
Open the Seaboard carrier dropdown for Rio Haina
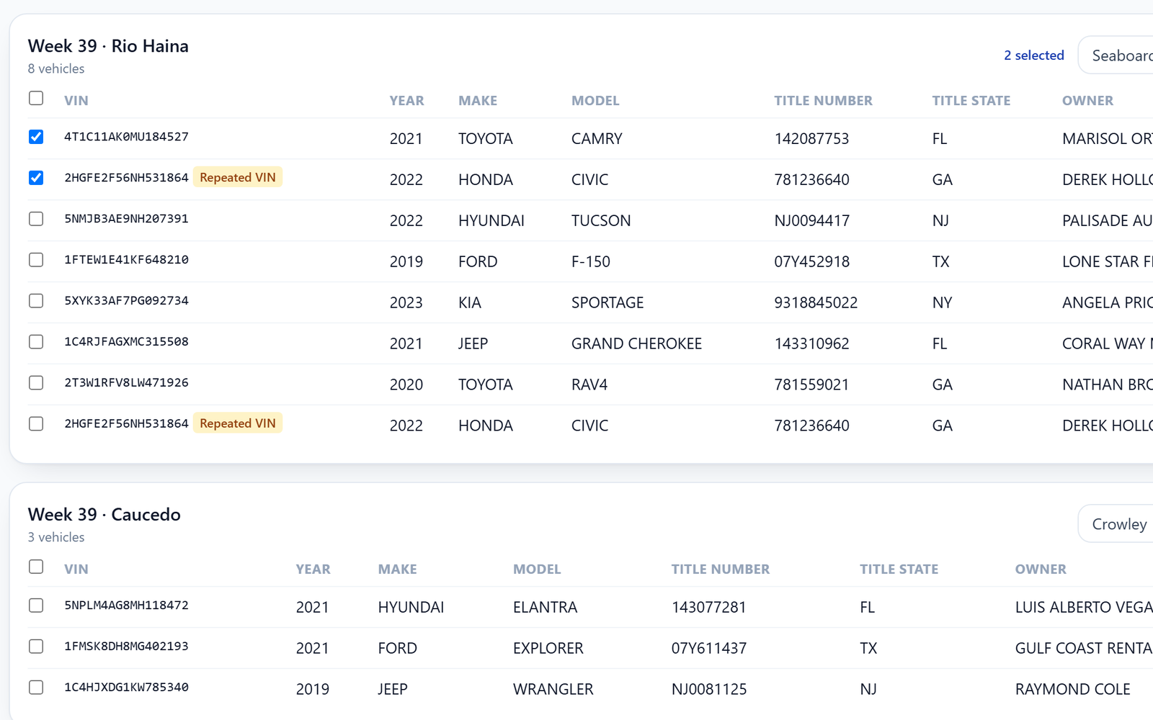pyautogui.click(x=1116, y=55)
